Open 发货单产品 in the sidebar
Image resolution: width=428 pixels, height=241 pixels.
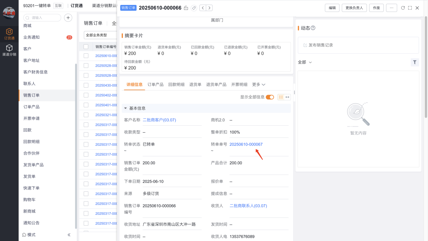(33, 165)
